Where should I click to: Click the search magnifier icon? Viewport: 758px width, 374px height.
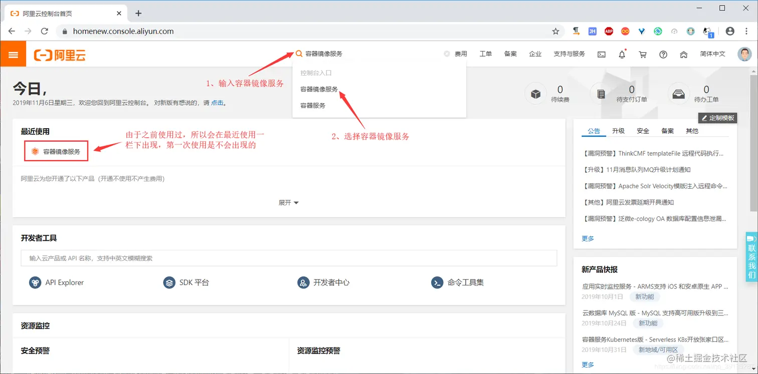299,54
